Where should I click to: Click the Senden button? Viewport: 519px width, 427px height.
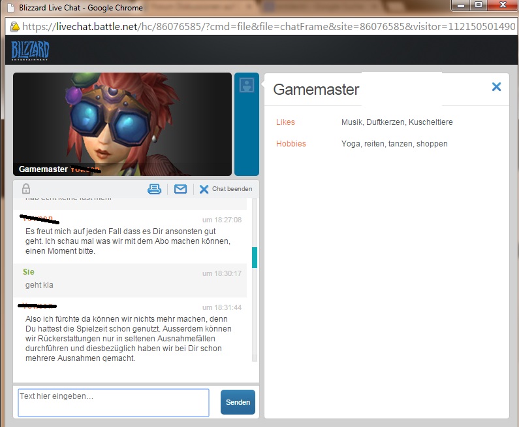pos(238,402)
